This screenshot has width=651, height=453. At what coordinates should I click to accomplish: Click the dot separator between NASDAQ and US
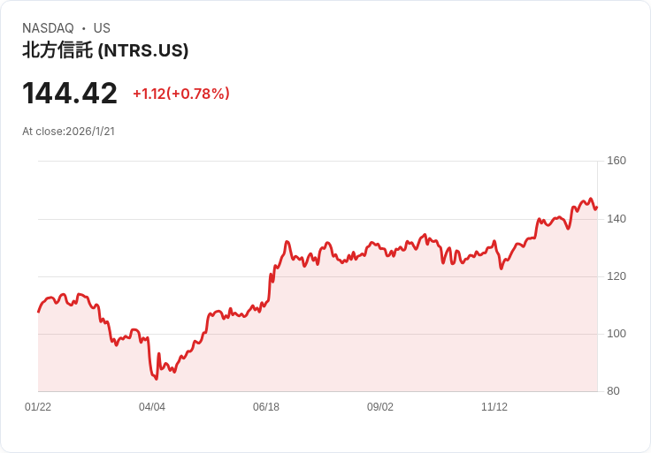click(83, 28)
